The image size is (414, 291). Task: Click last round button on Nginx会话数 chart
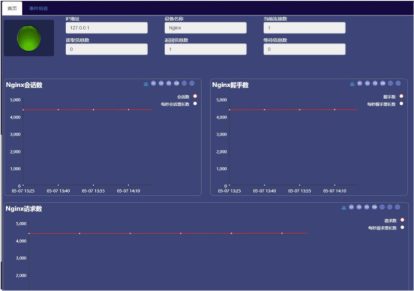(x=192, y=83)
